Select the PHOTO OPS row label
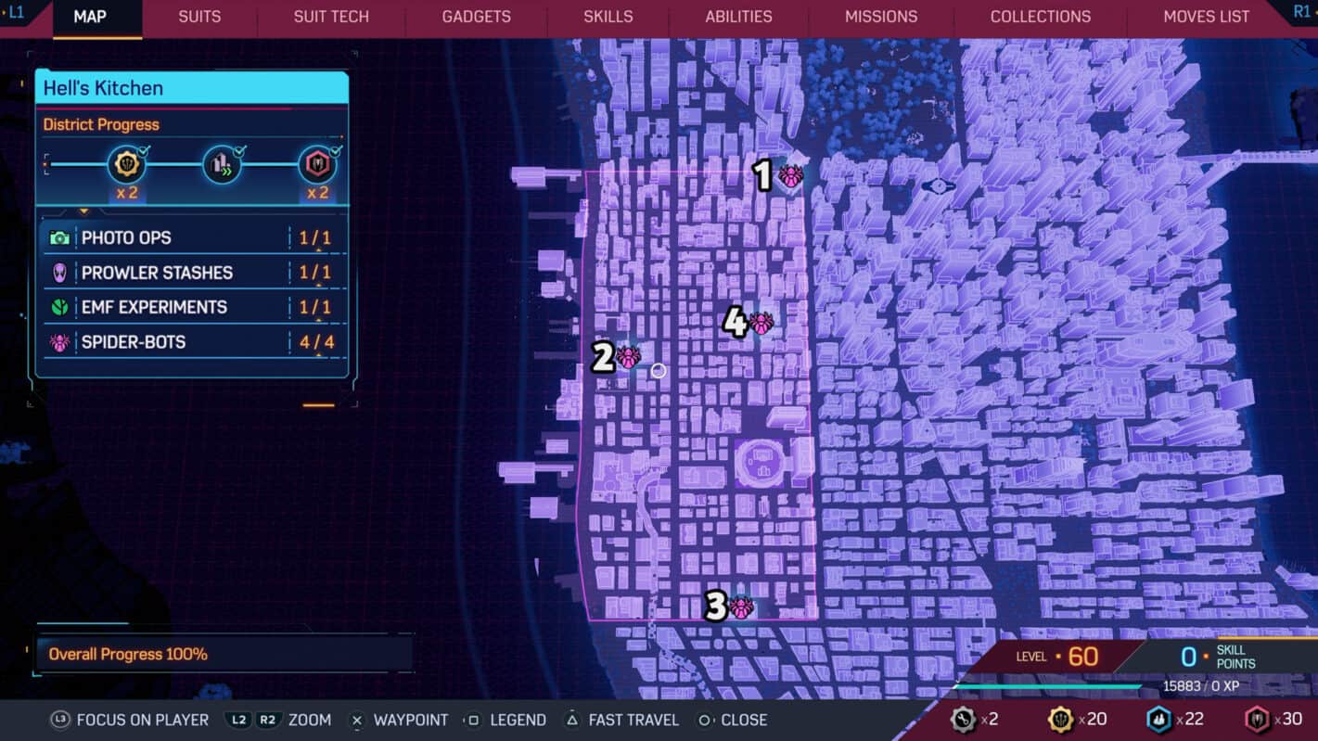 pos(126,238)
